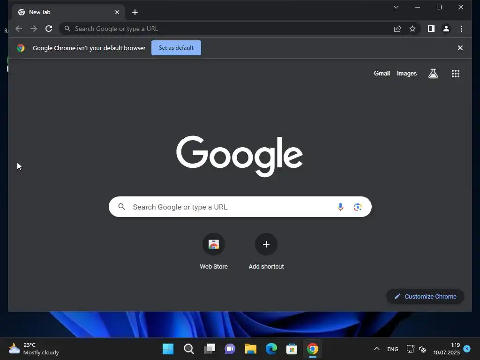480x360 pixels.
Task: Open the Chrome three-dot menu
Action: 461,29
